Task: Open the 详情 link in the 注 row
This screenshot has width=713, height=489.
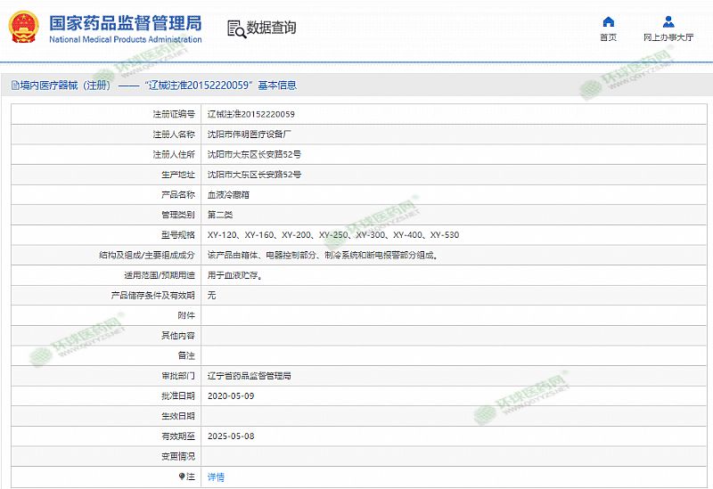Action: pos(216,477)
